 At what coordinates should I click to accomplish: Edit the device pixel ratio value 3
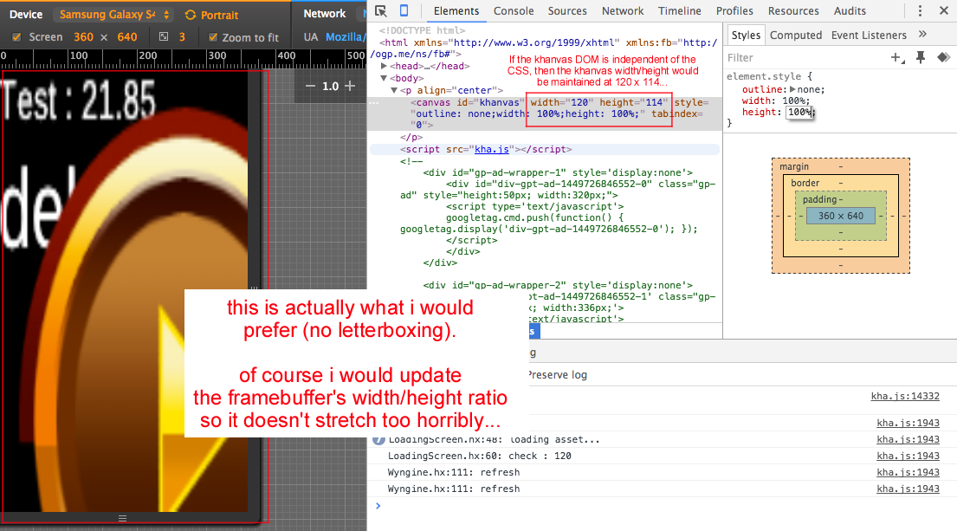pos(182,37)
